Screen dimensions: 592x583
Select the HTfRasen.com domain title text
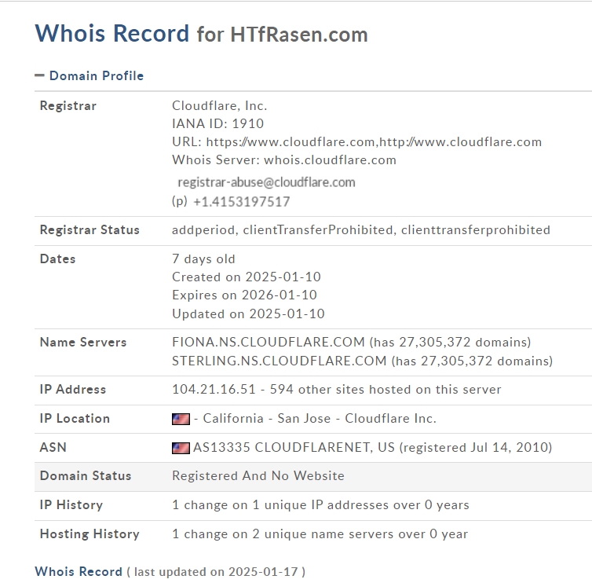point(299,35)
